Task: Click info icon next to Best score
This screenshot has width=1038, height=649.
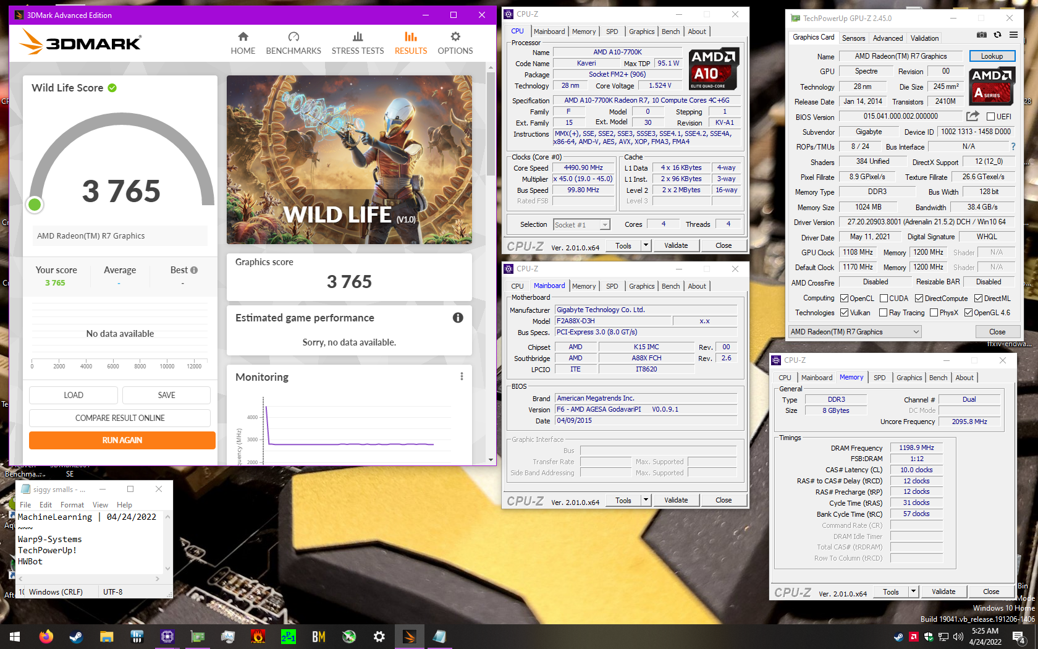Action: [x=194, y=270]
